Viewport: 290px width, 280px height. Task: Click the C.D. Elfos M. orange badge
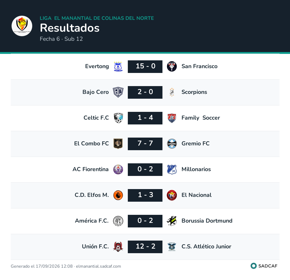click(118, 195)
